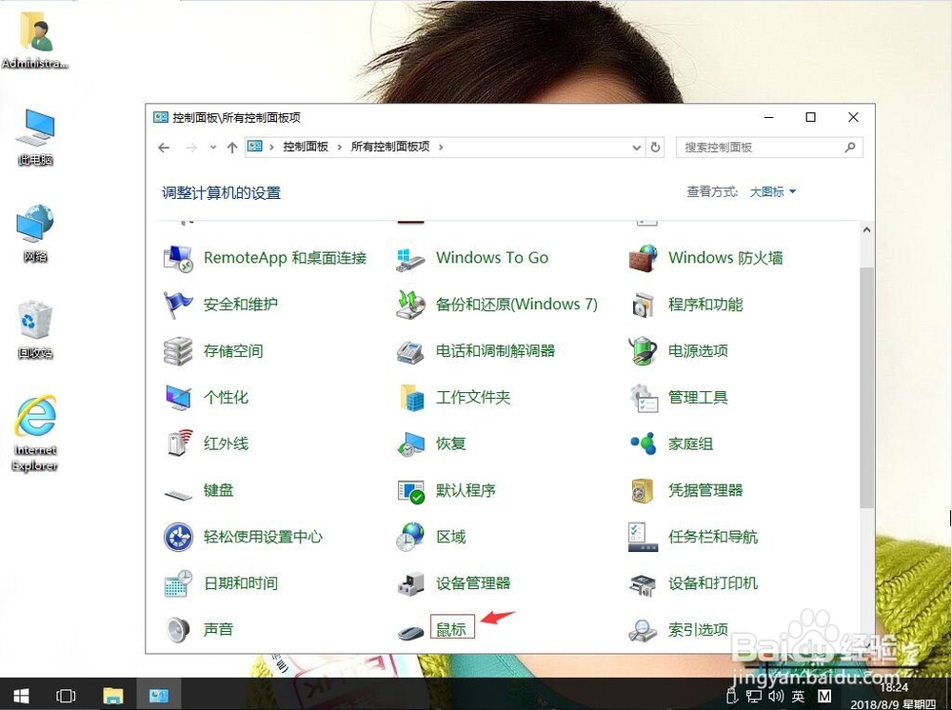
Task: Open the 家庭组 (HomeGroup) item
Action: click(689, 444)
